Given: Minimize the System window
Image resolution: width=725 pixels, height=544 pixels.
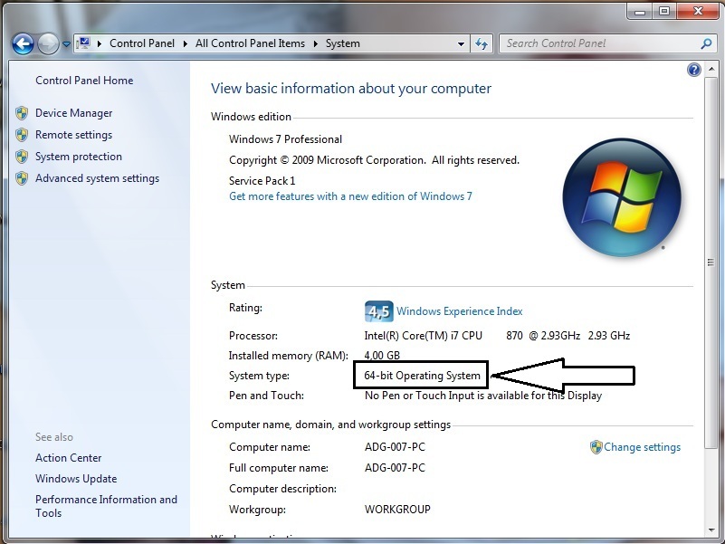Looking at the screenshot, I should [x=640, y=11].
